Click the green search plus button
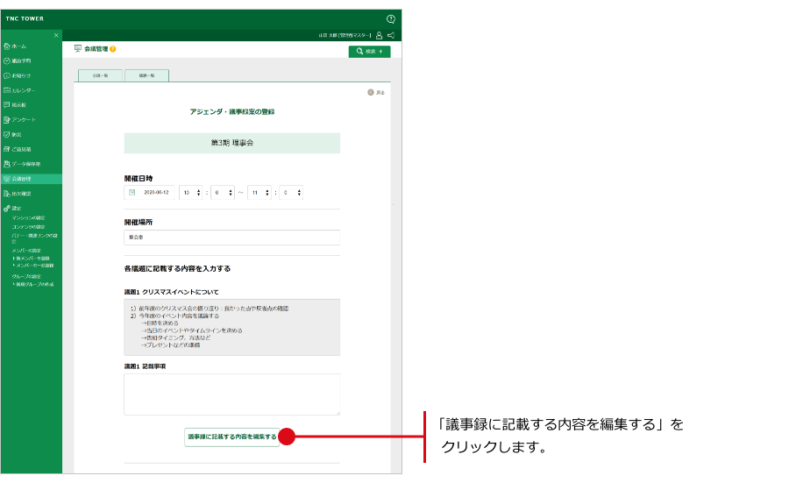 pyautogui.click(x=369, y=52)
